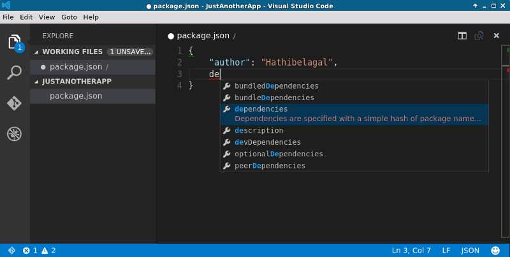Change LF line ending setting

tap(446, 251)
